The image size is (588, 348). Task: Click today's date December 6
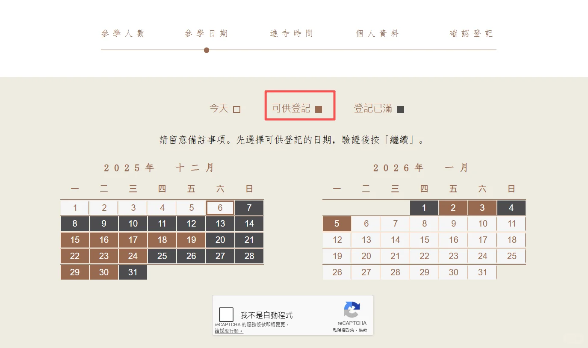tap(220, 207)
